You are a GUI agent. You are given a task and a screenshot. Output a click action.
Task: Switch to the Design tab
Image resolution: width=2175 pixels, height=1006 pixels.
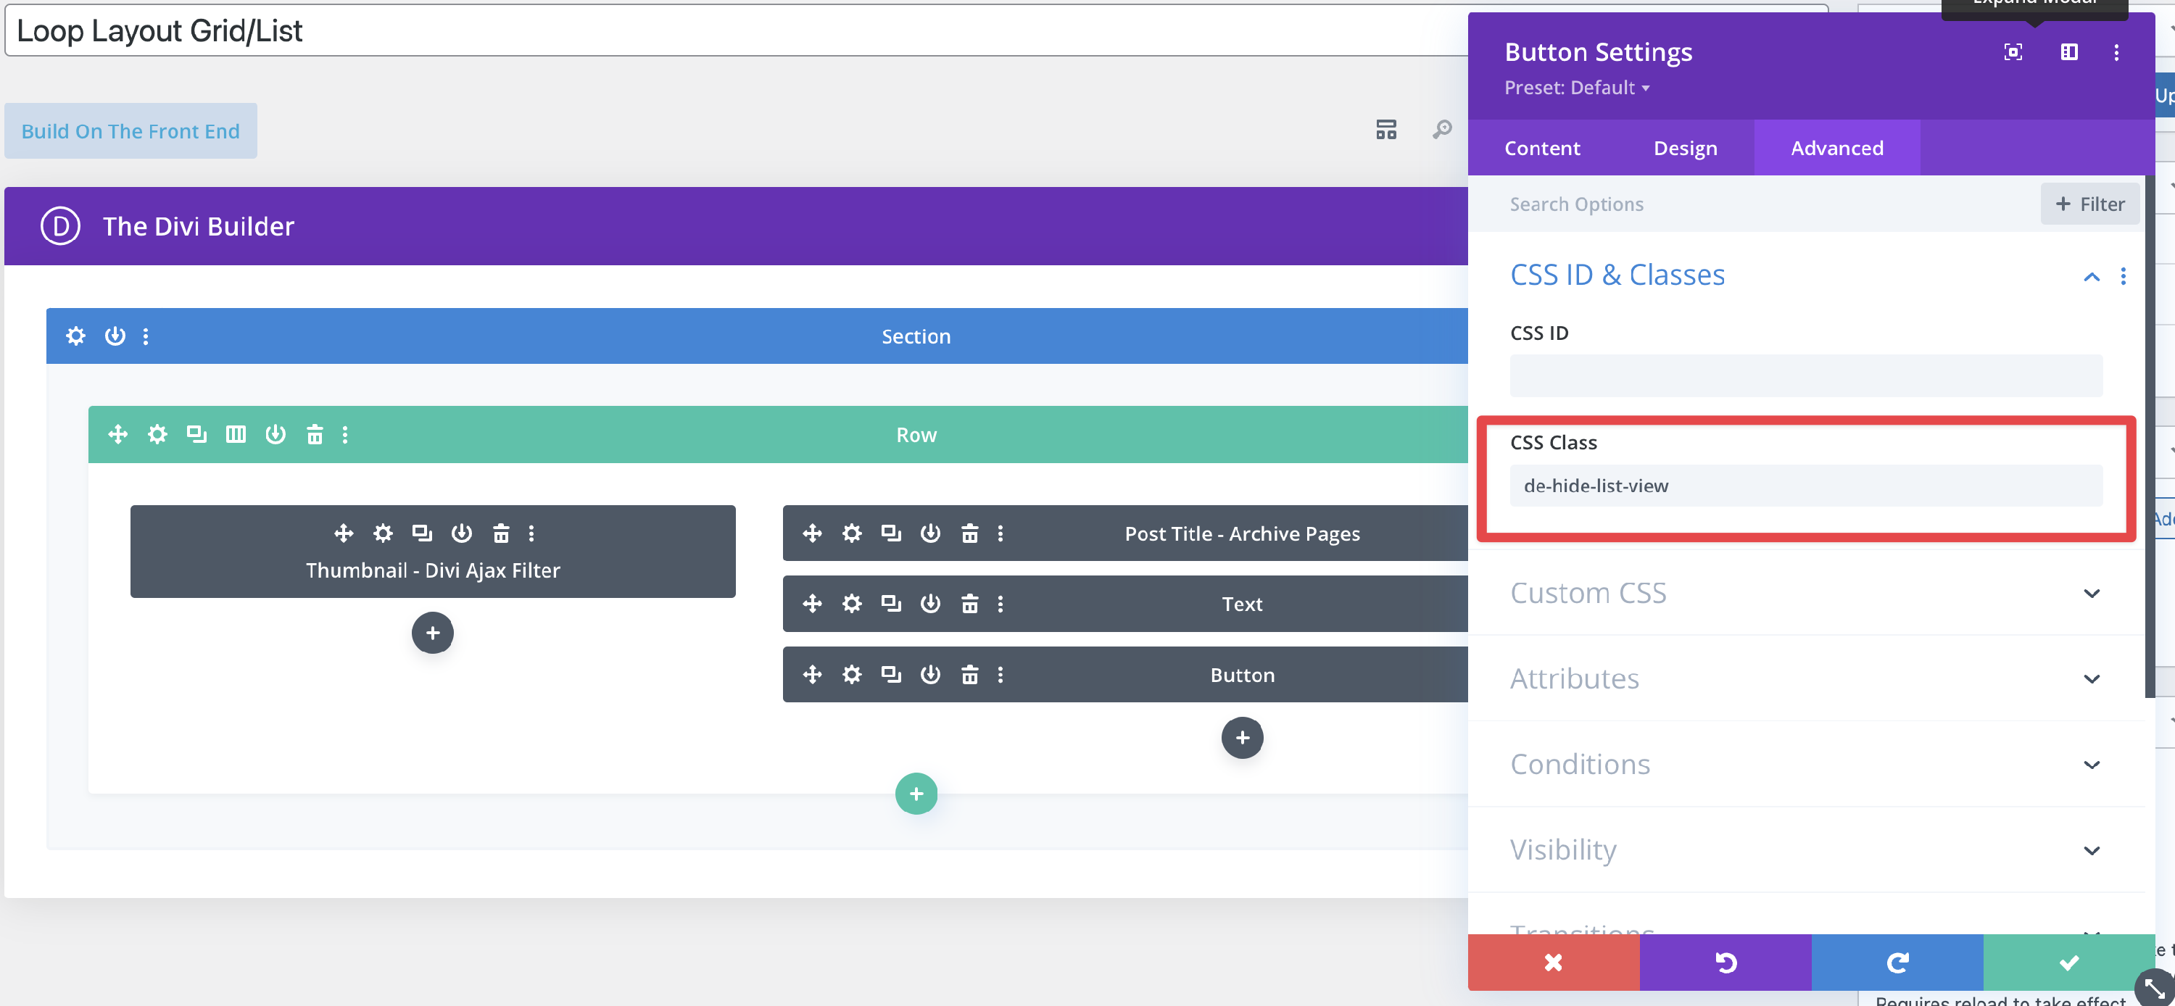(1684, 149)
